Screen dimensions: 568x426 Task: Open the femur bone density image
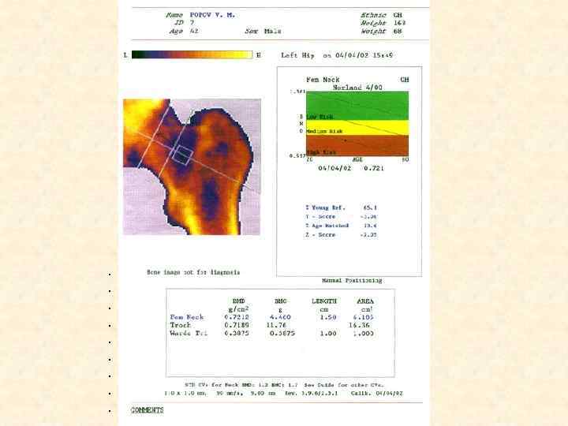click(x=192, y=166)
